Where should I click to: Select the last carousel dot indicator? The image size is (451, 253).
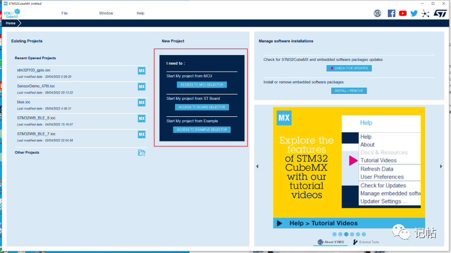click(x=364, y=234)
